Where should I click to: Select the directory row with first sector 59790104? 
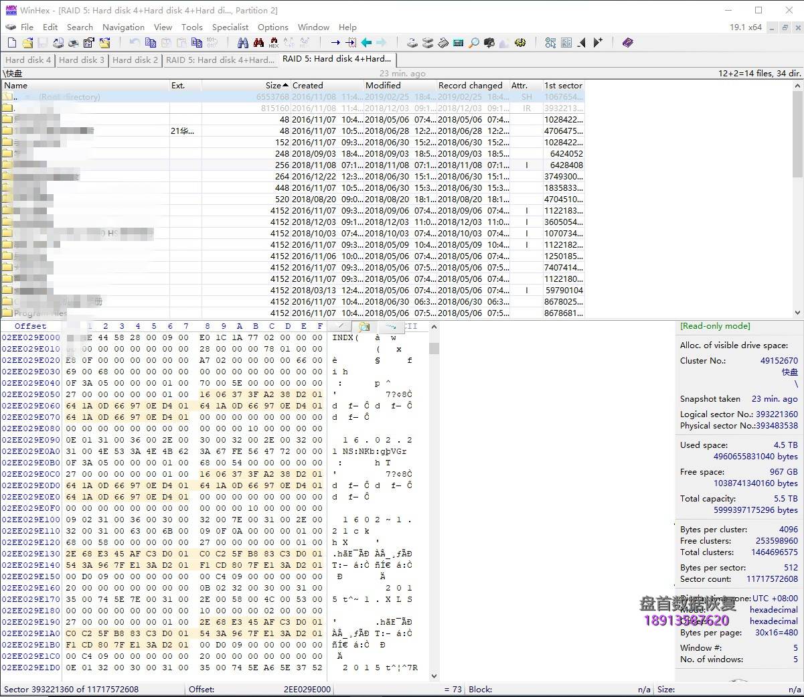point(293,291)
